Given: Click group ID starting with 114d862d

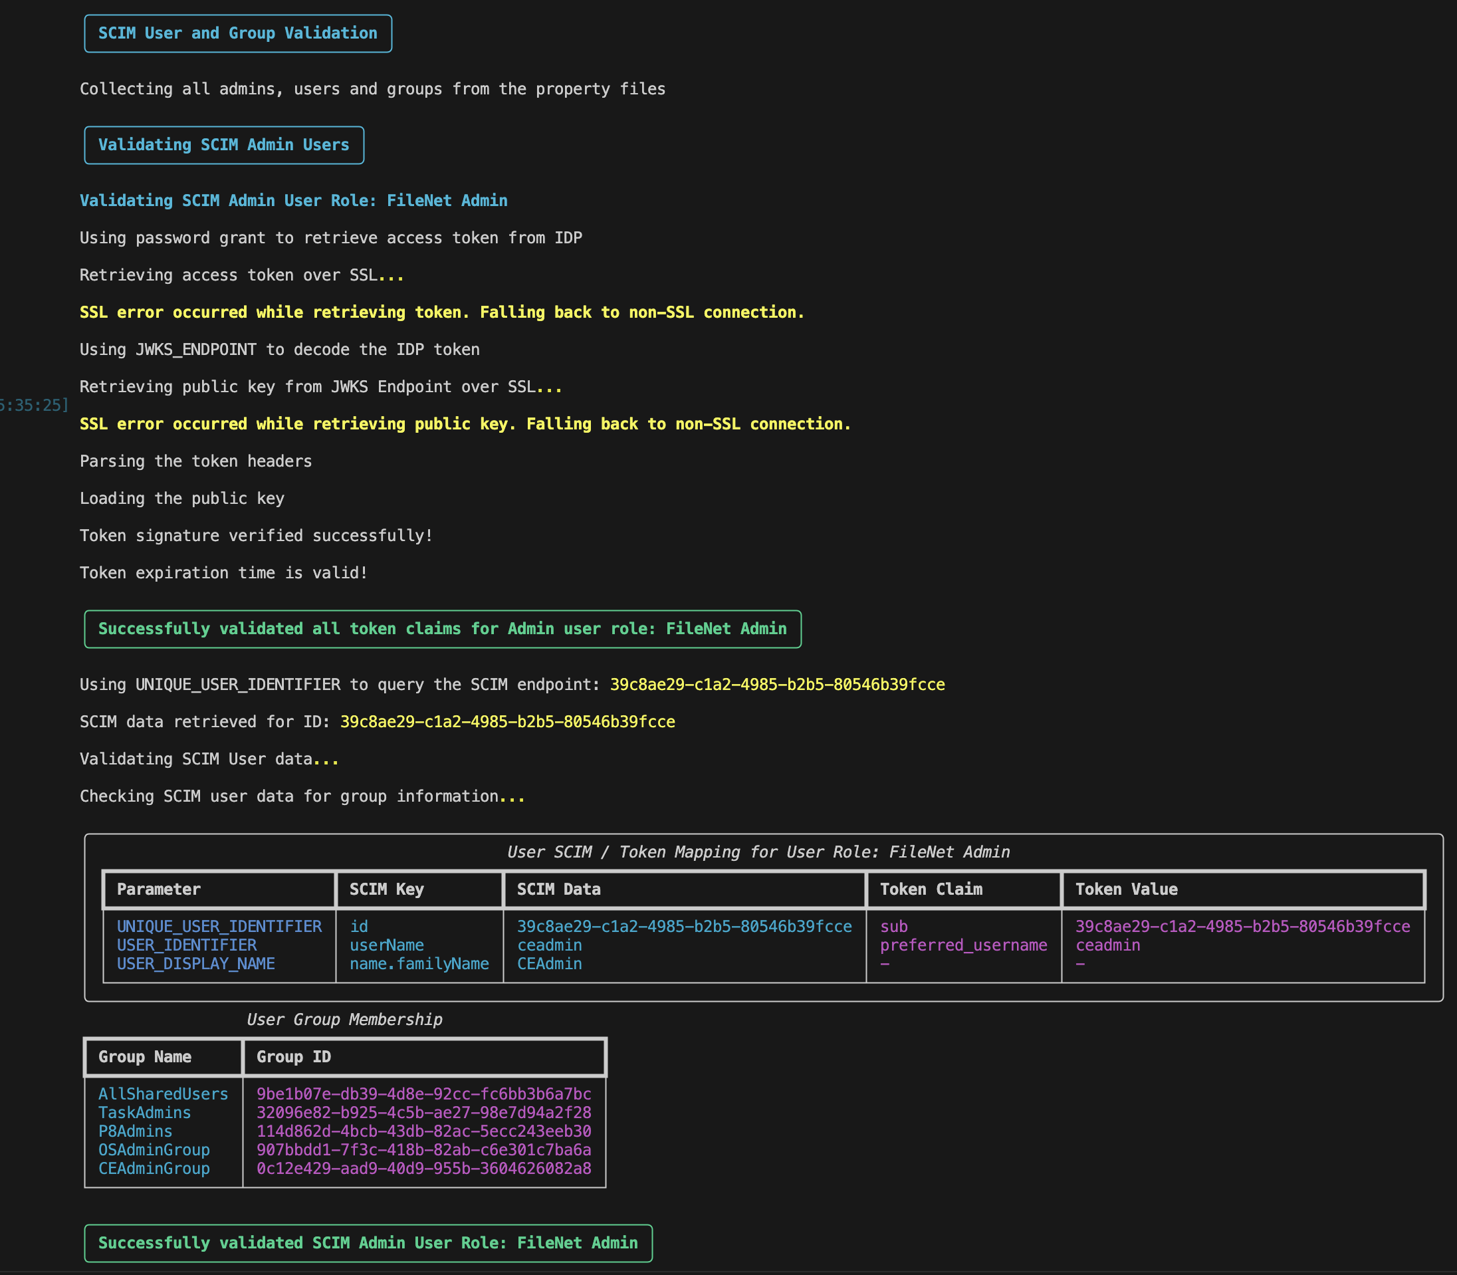Looking at the screenshot, I should point(424,1131).
